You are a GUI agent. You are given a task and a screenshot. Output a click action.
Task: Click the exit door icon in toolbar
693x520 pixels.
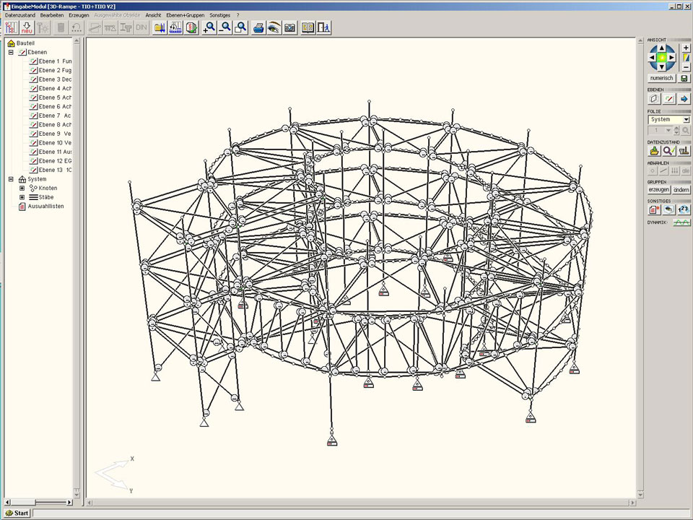coord(324,27)
